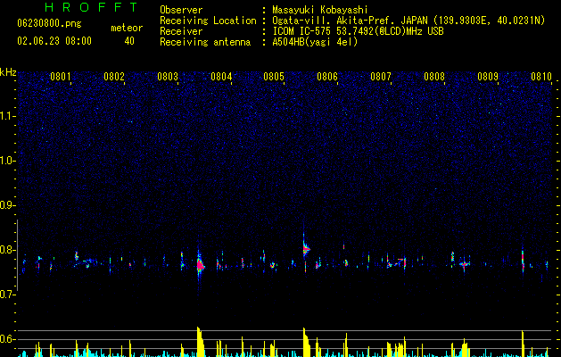Screen dimensions: 561x357
Task: Click the 0803 time marker
Action: 168,77
